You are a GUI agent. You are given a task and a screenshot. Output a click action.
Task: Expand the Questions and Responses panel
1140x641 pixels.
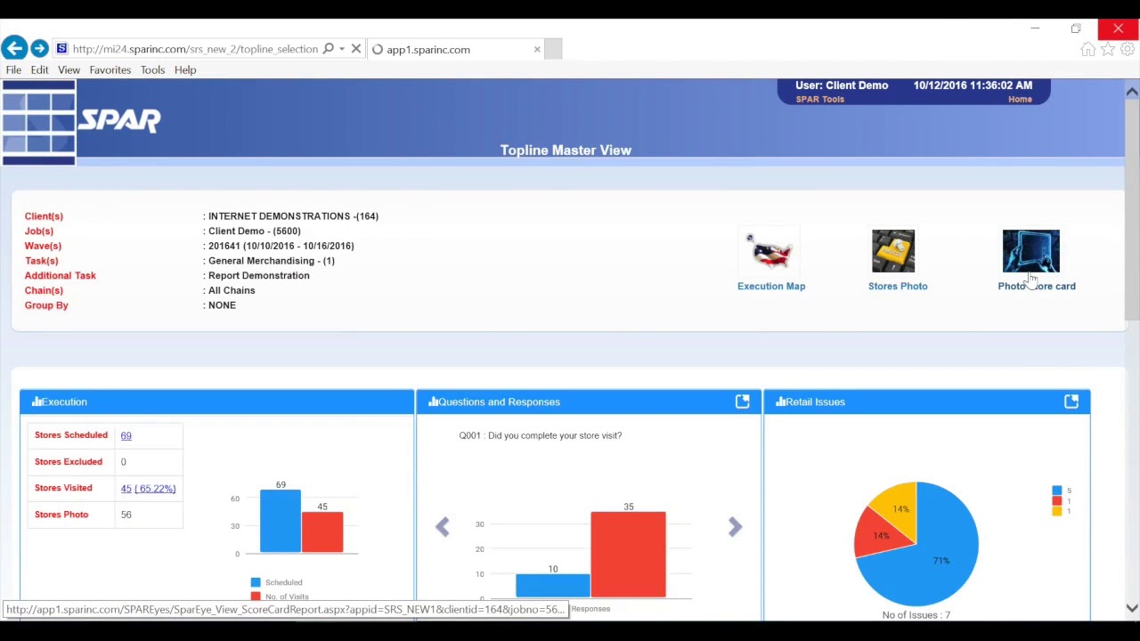(x=742, y=402)
